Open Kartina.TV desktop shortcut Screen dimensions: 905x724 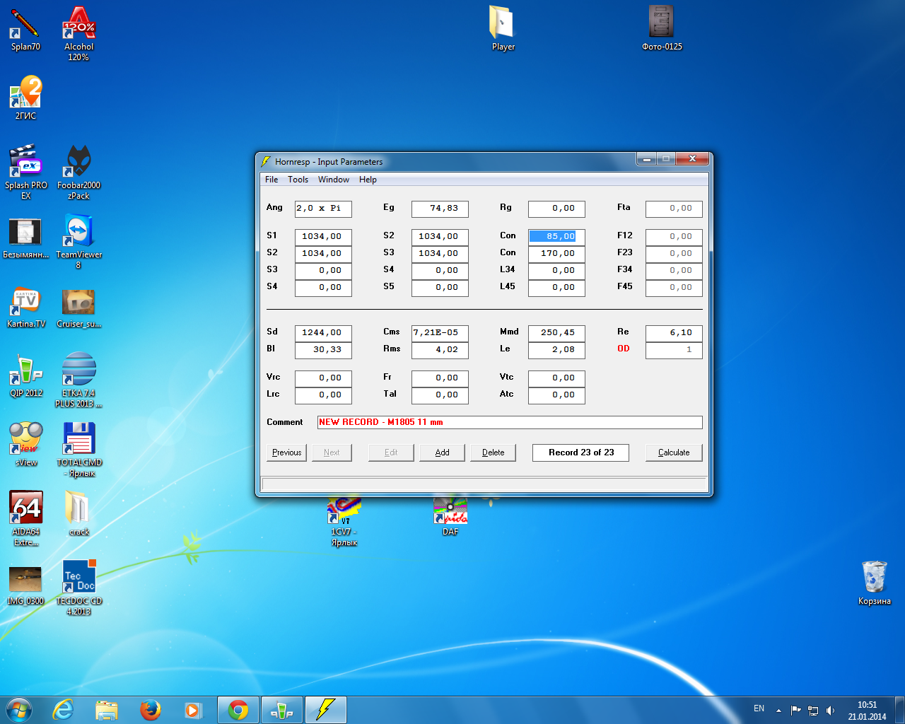[x=25, y=307]
